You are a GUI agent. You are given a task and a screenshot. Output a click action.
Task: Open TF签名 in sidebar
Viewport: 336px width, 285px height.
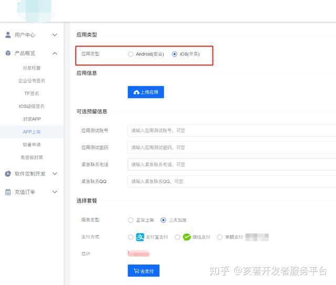[x=31, y=93]
